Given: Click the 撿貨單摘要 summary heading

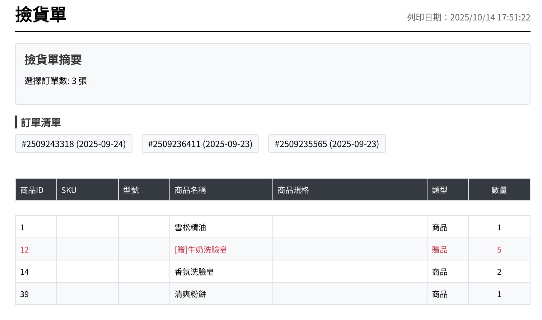Looking at the screenshot, I should point(53,60).
